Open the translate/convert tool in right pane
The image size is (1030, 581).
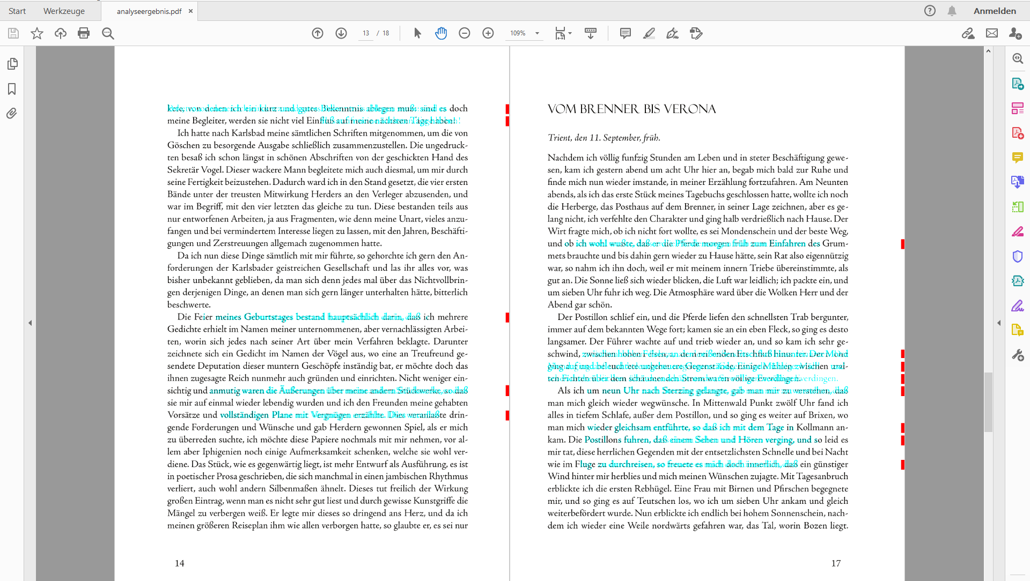(x=1018, y=182)
